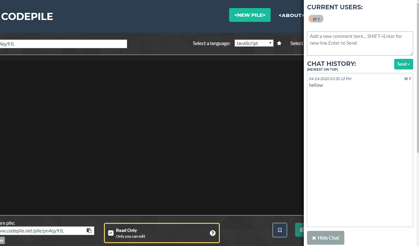Create a pile with the NEW PILE button
Screen dimensions: 419x246
(250, 15)
